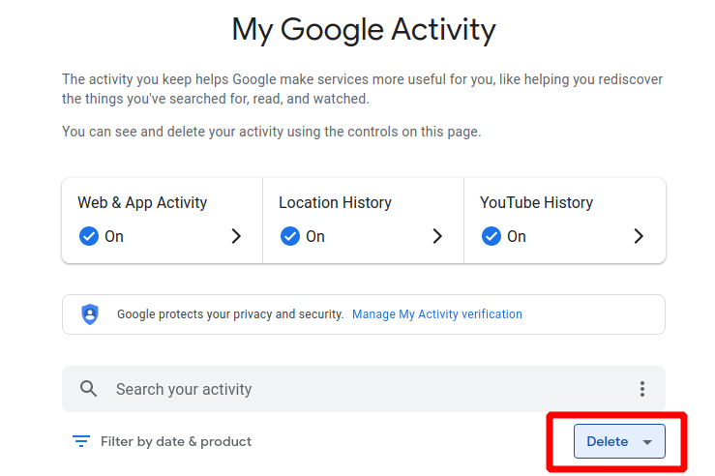Click Web & App Activity On status
Image resolution: width=715 pixels, height=476 pixels.
click(114, 236)
